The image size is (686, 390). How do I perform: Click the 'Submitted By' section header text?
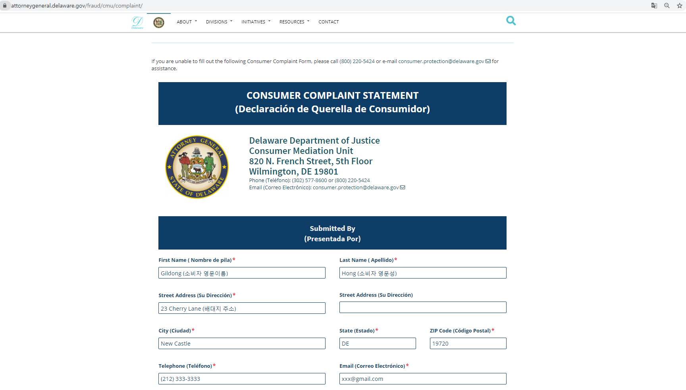pyautogui.click(x=332, y=229)
